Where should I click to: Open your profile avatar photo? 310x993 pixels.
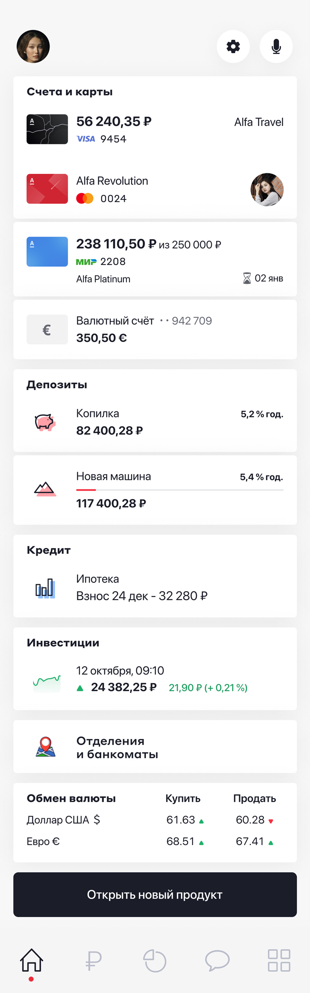click(33, 47)
